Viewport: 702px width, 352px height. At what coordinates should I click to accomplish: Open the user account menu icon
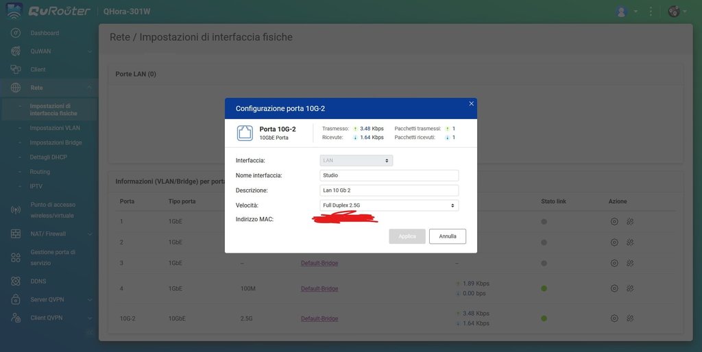point(622,12)
